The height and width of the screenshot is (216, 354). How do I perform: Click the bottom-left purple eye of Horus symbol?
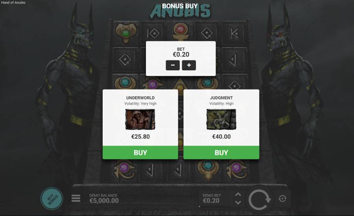coord(124,170)
